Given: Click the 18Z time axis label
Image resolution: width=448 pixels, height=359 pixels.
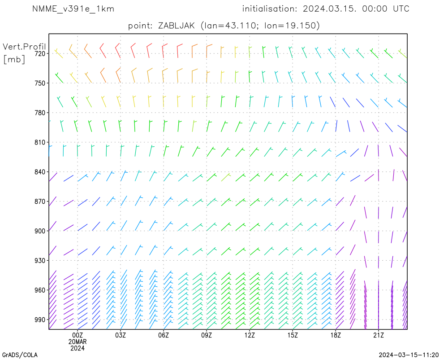Looking at the screenshot, I should tap(336, 335).
